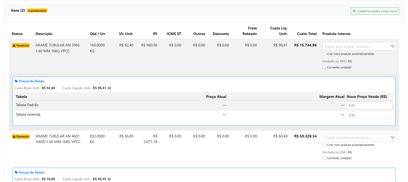The width and height of the screenshot is (408, 182).
Task: Click net unit cost R$ 60,49 in table row
Action: tap(280, 136)
